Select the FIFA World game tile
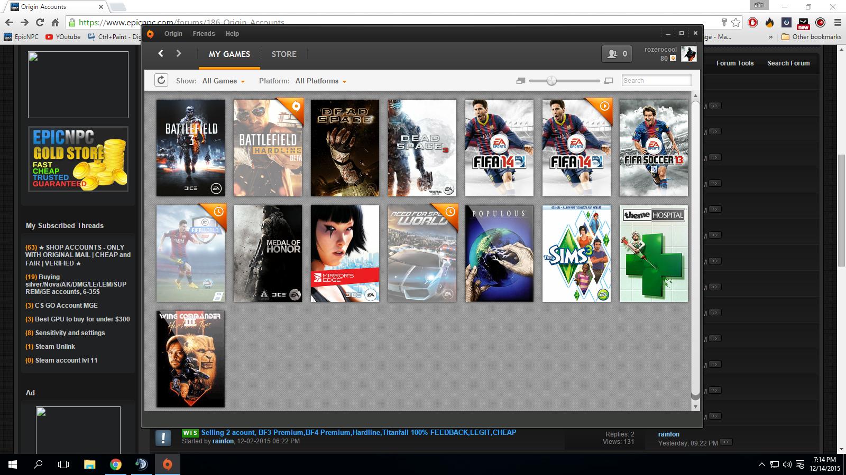This screenshot has width=846, height=475. tap(190, 253)
